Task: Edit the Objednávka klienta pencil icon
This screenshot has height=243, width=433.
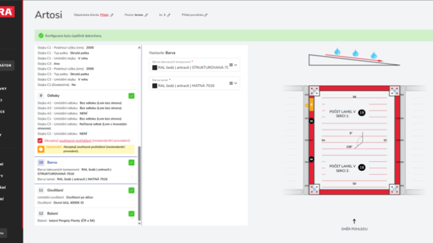Action: pyautogui.click(x=112, y=15)
